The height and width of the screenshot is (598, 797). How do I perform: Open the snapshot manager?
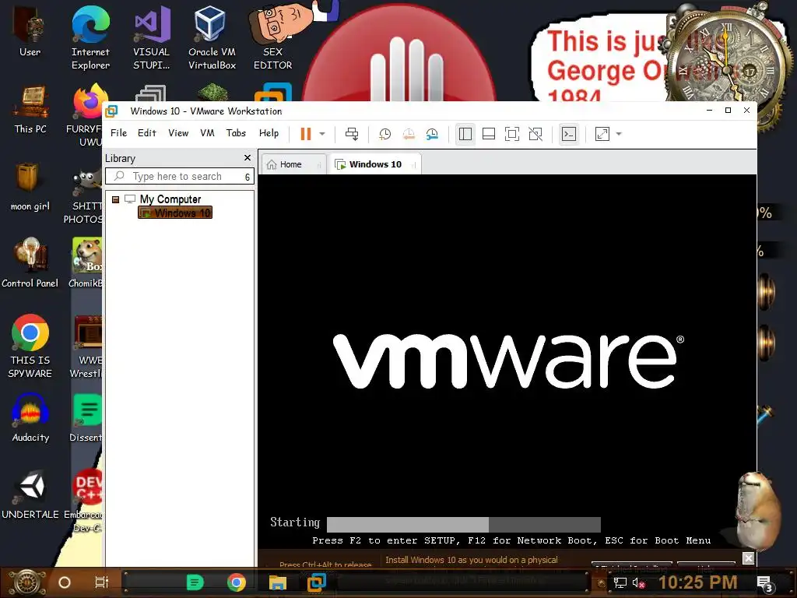click(432, 134)
